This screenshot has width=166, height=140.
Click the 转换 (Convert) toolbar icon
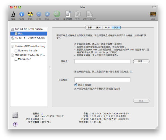coord(78,14)
